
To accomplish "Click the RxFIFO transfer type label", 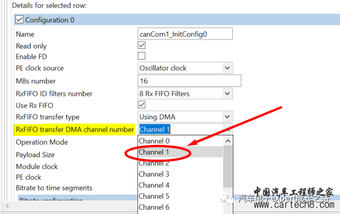I will [x=47, y=117].
